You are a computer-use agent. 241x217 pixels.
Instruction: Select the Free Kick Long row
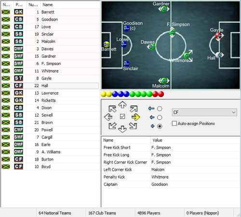[x=171, y=155]
